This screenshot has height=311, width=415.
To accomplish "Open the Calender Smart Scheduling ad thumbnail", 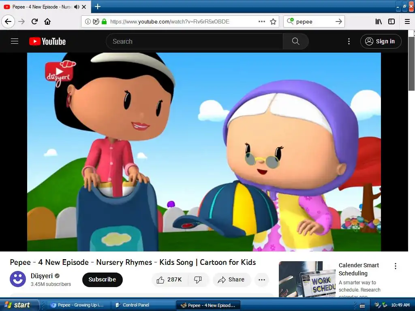I will [307, 279].
